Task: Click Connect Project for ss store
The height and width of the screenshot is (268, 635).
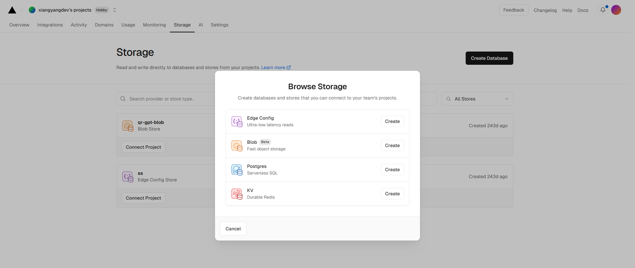Action: (143, 198)
